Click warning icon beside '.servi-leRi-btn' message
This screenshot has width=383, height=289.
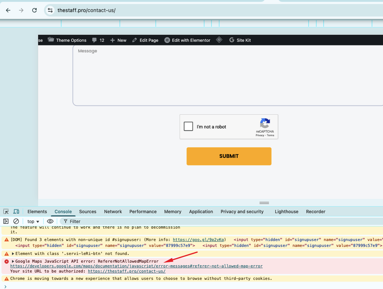coord(7,253)
